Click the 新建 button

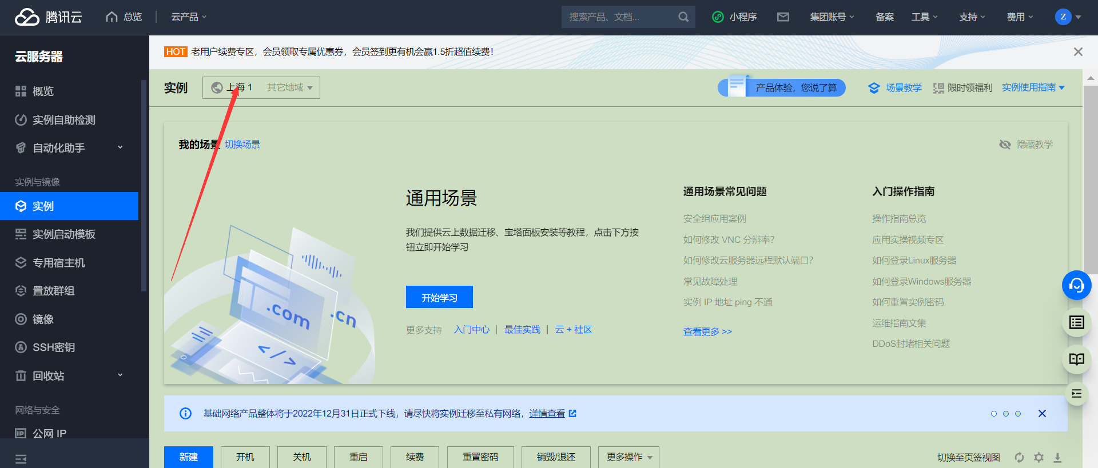pyautogui.click(x=189, y=457)
